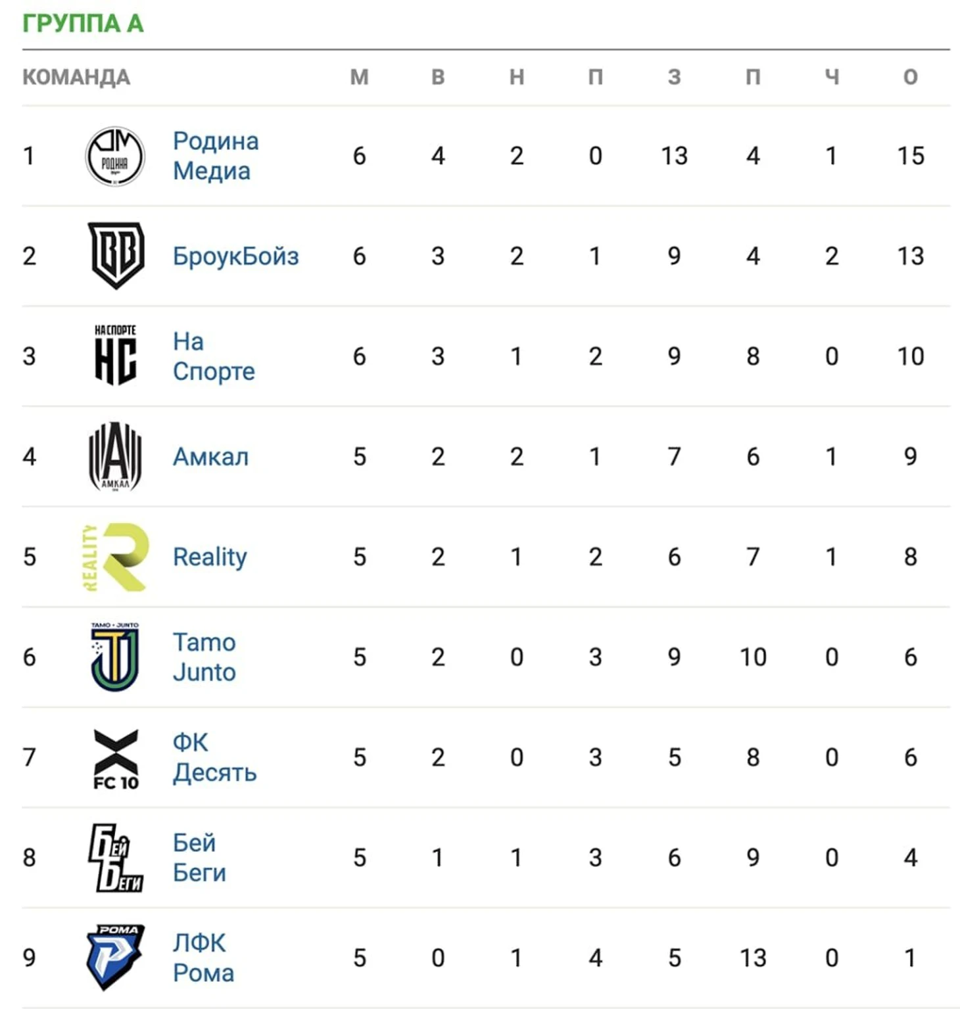Viewport: 960px width, 1009px height.
Task: Click the yellow Reality R logo
Action: [x=115, y=557]
